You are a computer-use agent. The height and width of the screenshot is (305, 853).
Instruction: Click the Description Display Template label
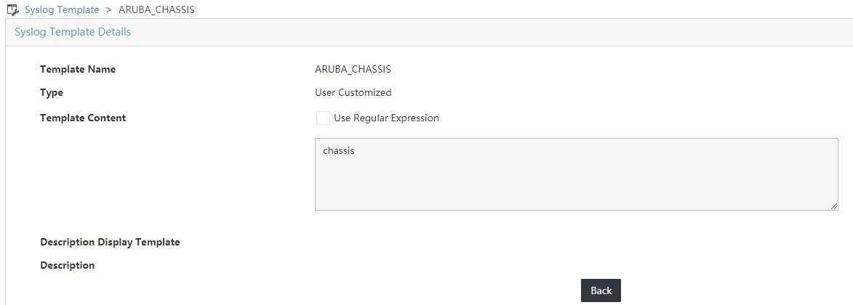click(x=110, y=242)
